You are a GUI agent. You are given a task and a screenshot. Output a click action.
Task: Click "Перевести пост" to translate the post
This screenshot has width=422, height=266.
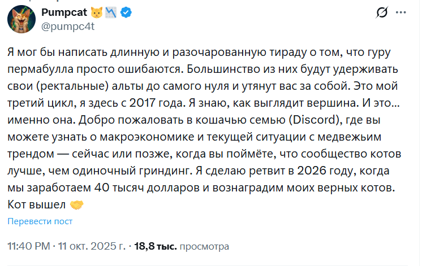tap(40, 221)
